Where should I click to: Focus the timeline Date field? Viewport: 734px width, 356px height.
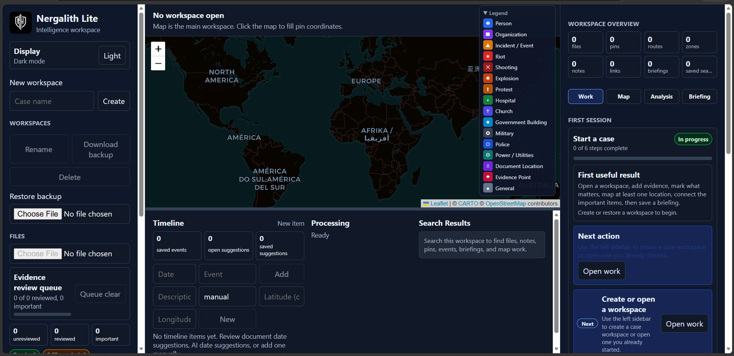(x=174, y=274)
